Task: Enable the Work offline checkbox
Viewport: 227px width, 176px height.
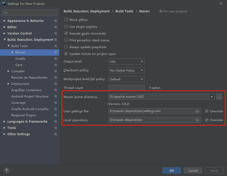Action: (66, 20)
